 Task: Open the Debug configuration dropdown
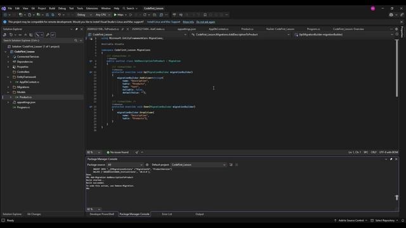(x=84, y=15)
